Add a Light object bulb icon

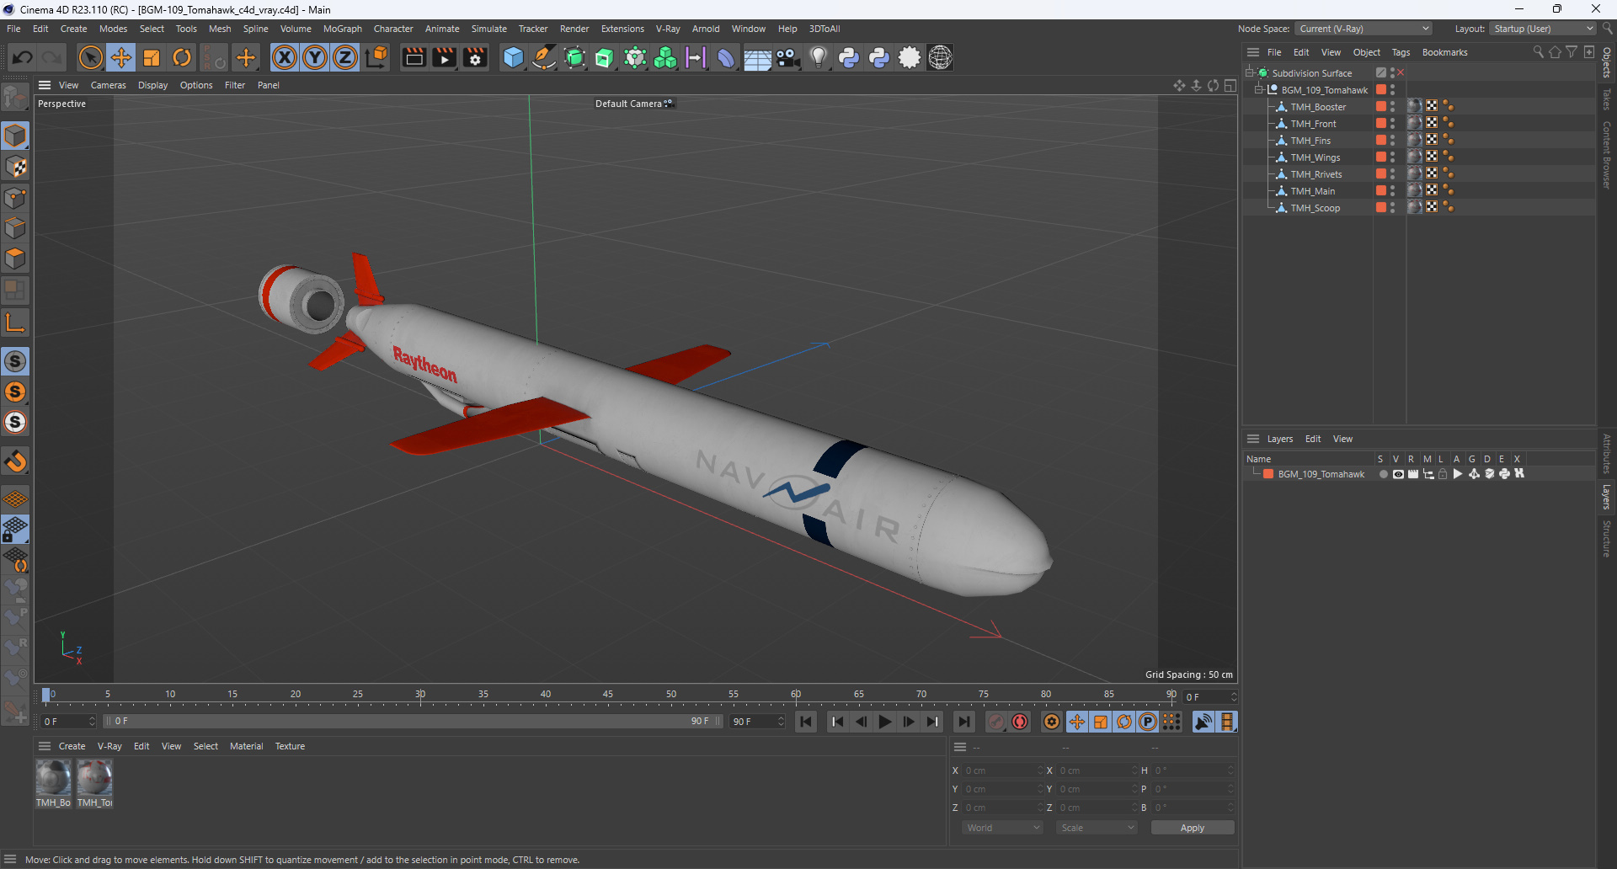click(x=819, y=57)
